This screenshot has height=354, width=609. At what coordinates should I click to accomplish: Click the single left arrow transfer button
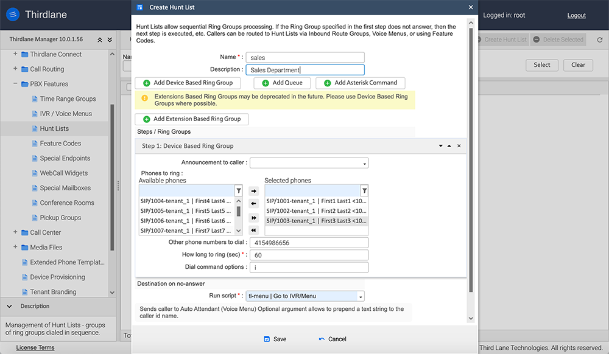tap(254, 204)
